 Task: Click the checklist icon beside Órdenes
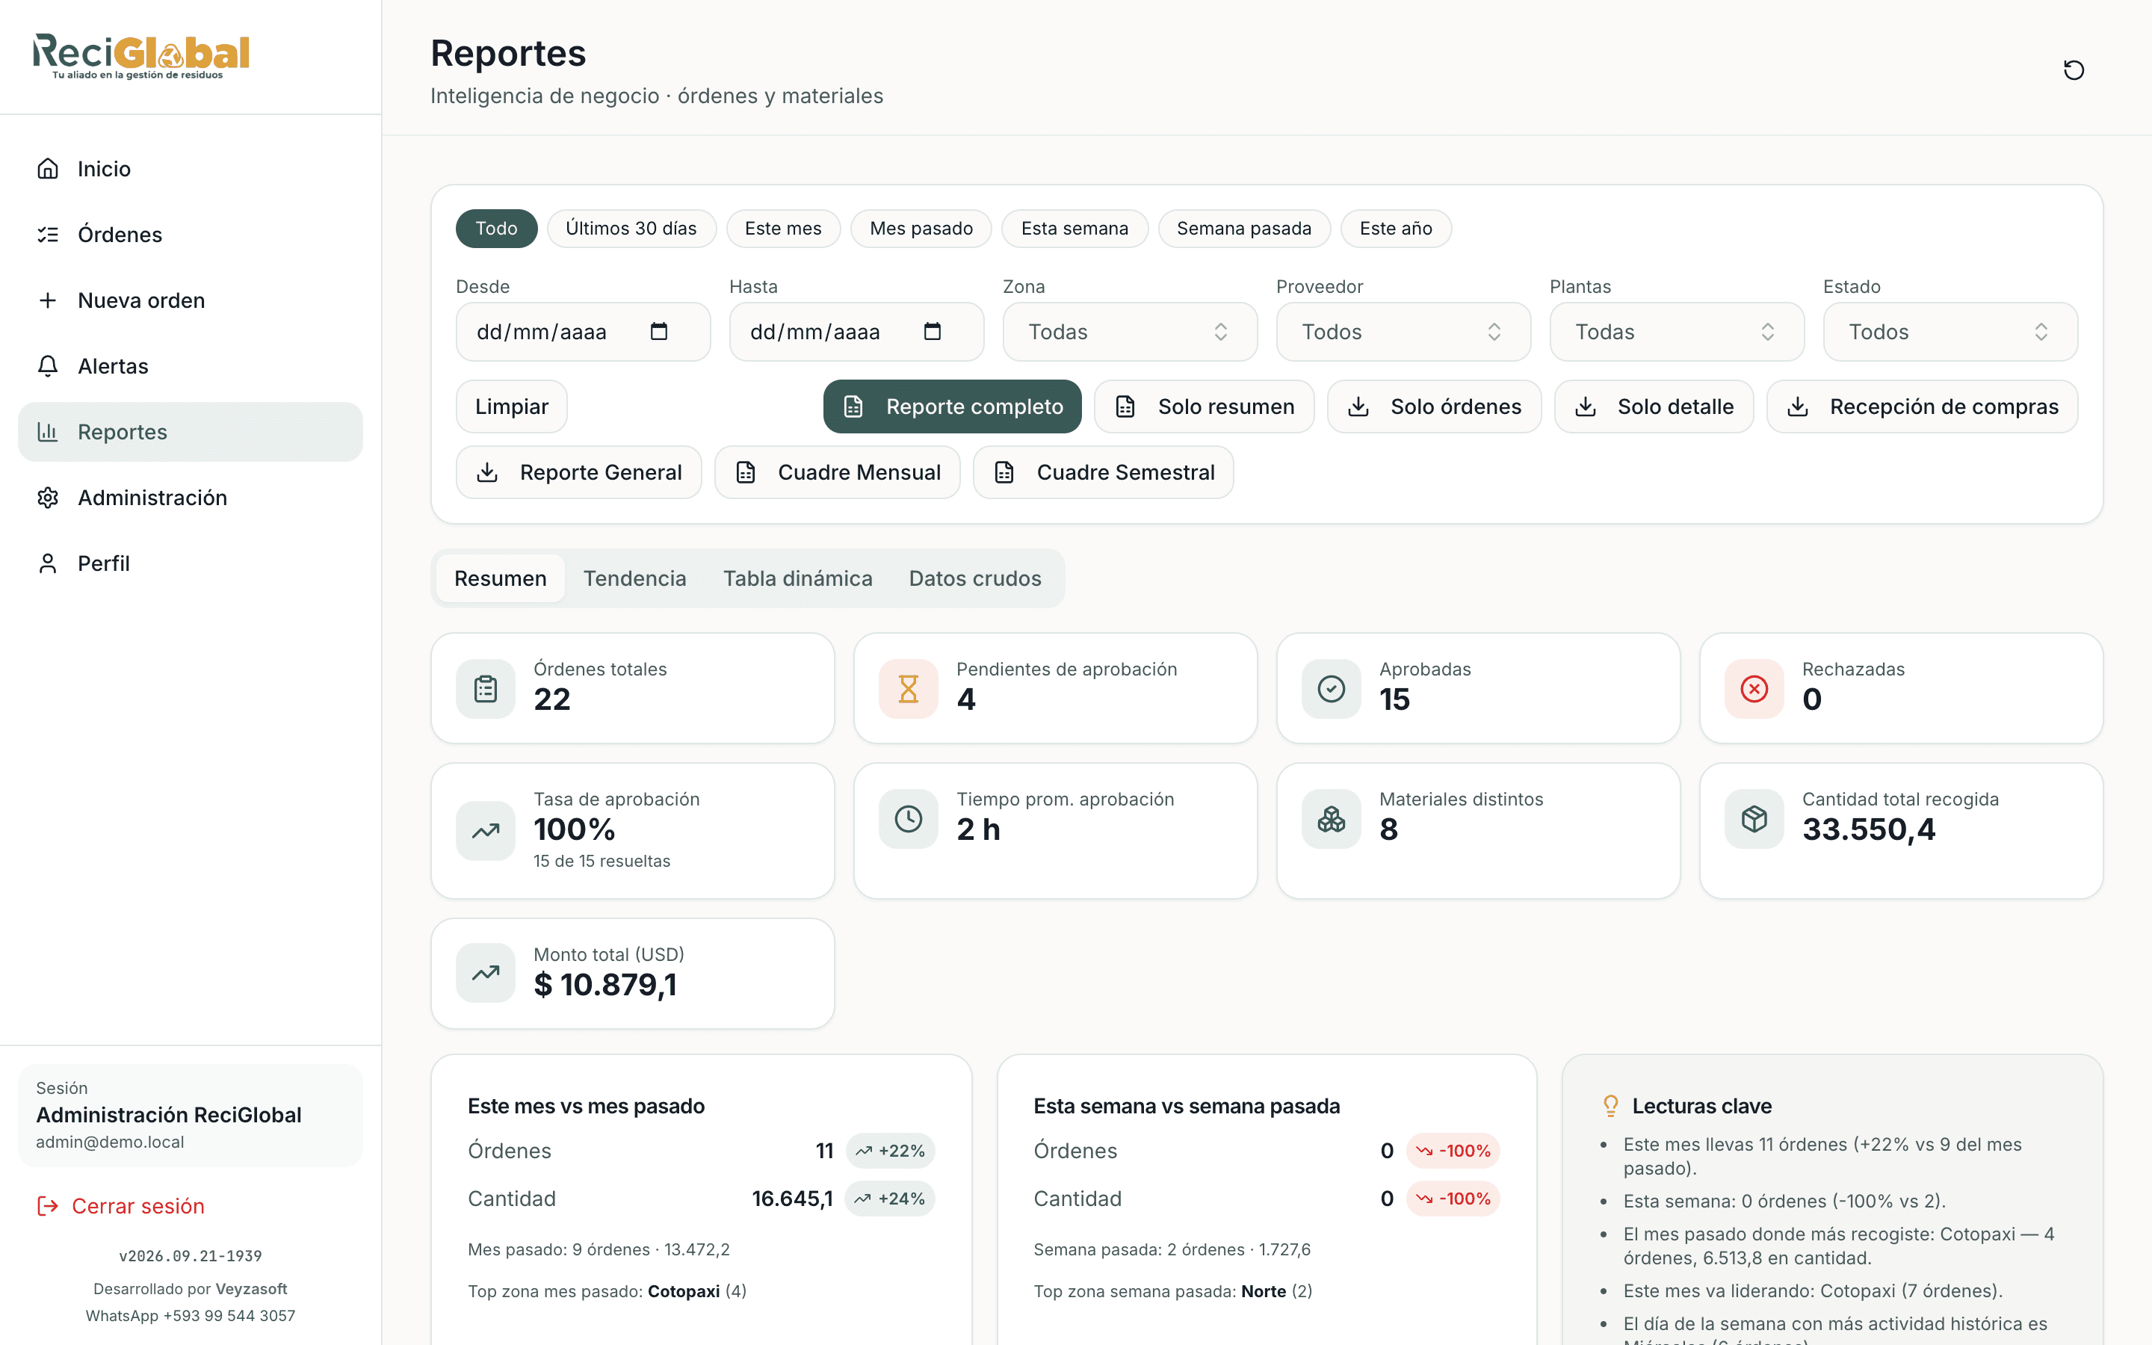tap(48, 234)
